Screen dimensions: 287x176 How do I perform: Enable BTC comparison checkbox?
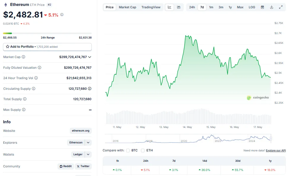(x=128, y=151)
